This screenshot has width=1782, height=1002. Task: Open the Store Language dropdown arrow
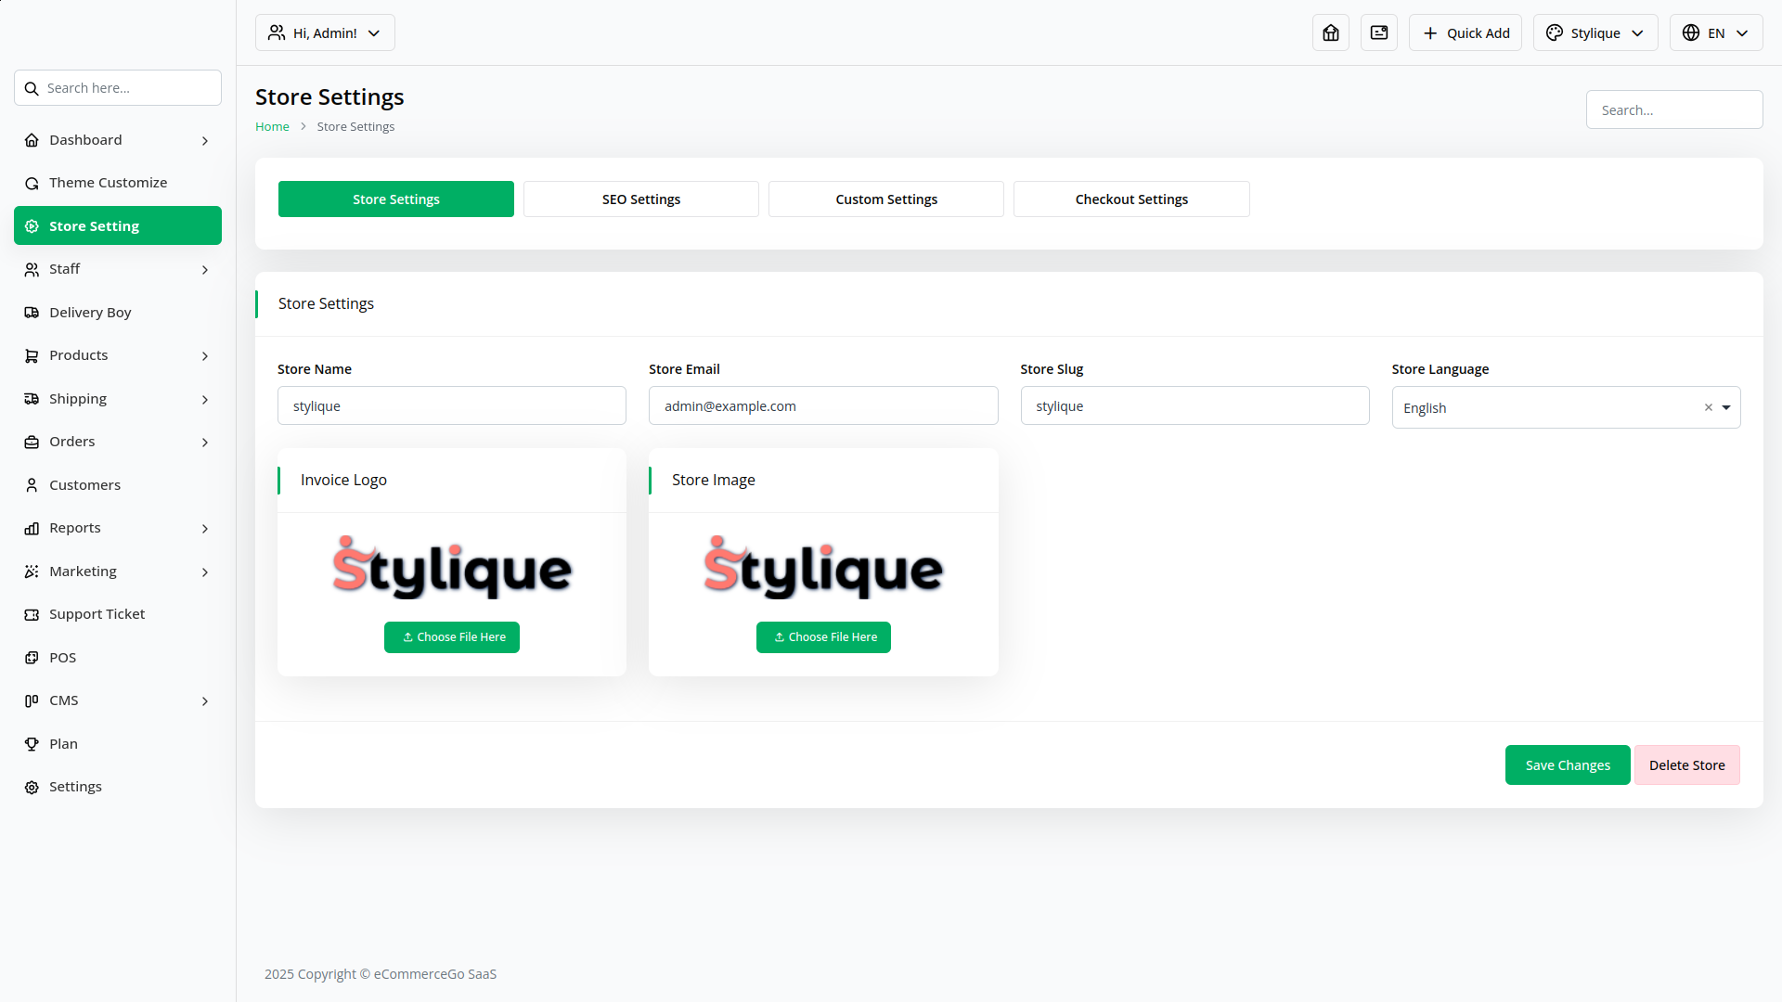(1726, 407)
